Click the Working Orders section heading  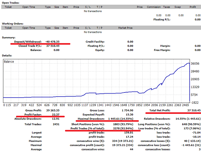pyautogui.click(x=13, y=24)
